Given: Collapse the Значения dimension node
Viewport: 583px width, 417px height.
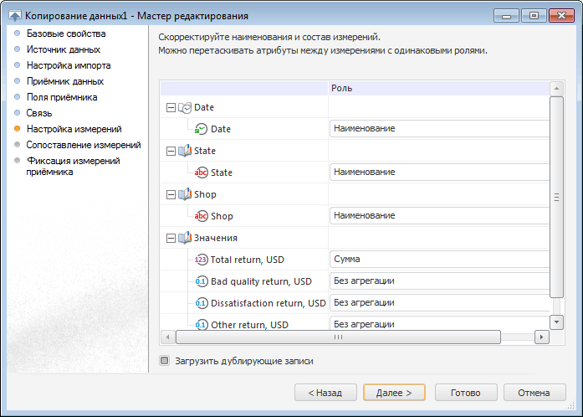Looking at the screenshot, I should [171, 238].
